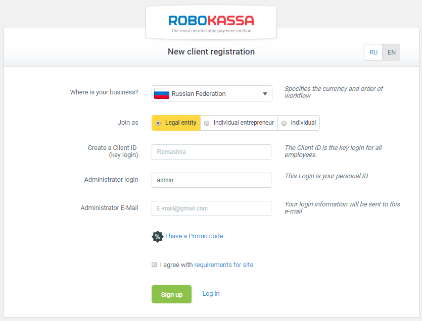Focus the Client ID input field

211,152
